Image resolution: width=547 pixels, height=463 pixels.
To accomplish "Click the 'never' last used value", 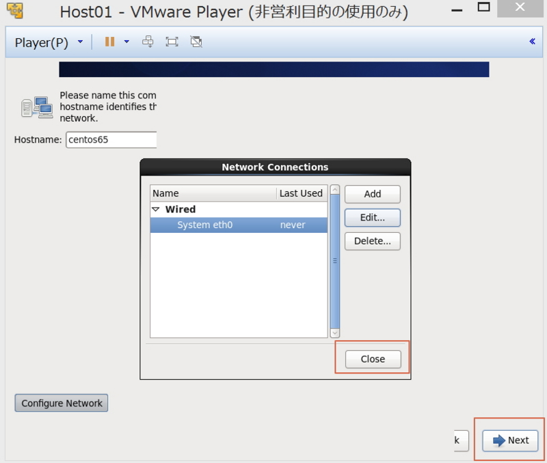I will pos(293,225).
